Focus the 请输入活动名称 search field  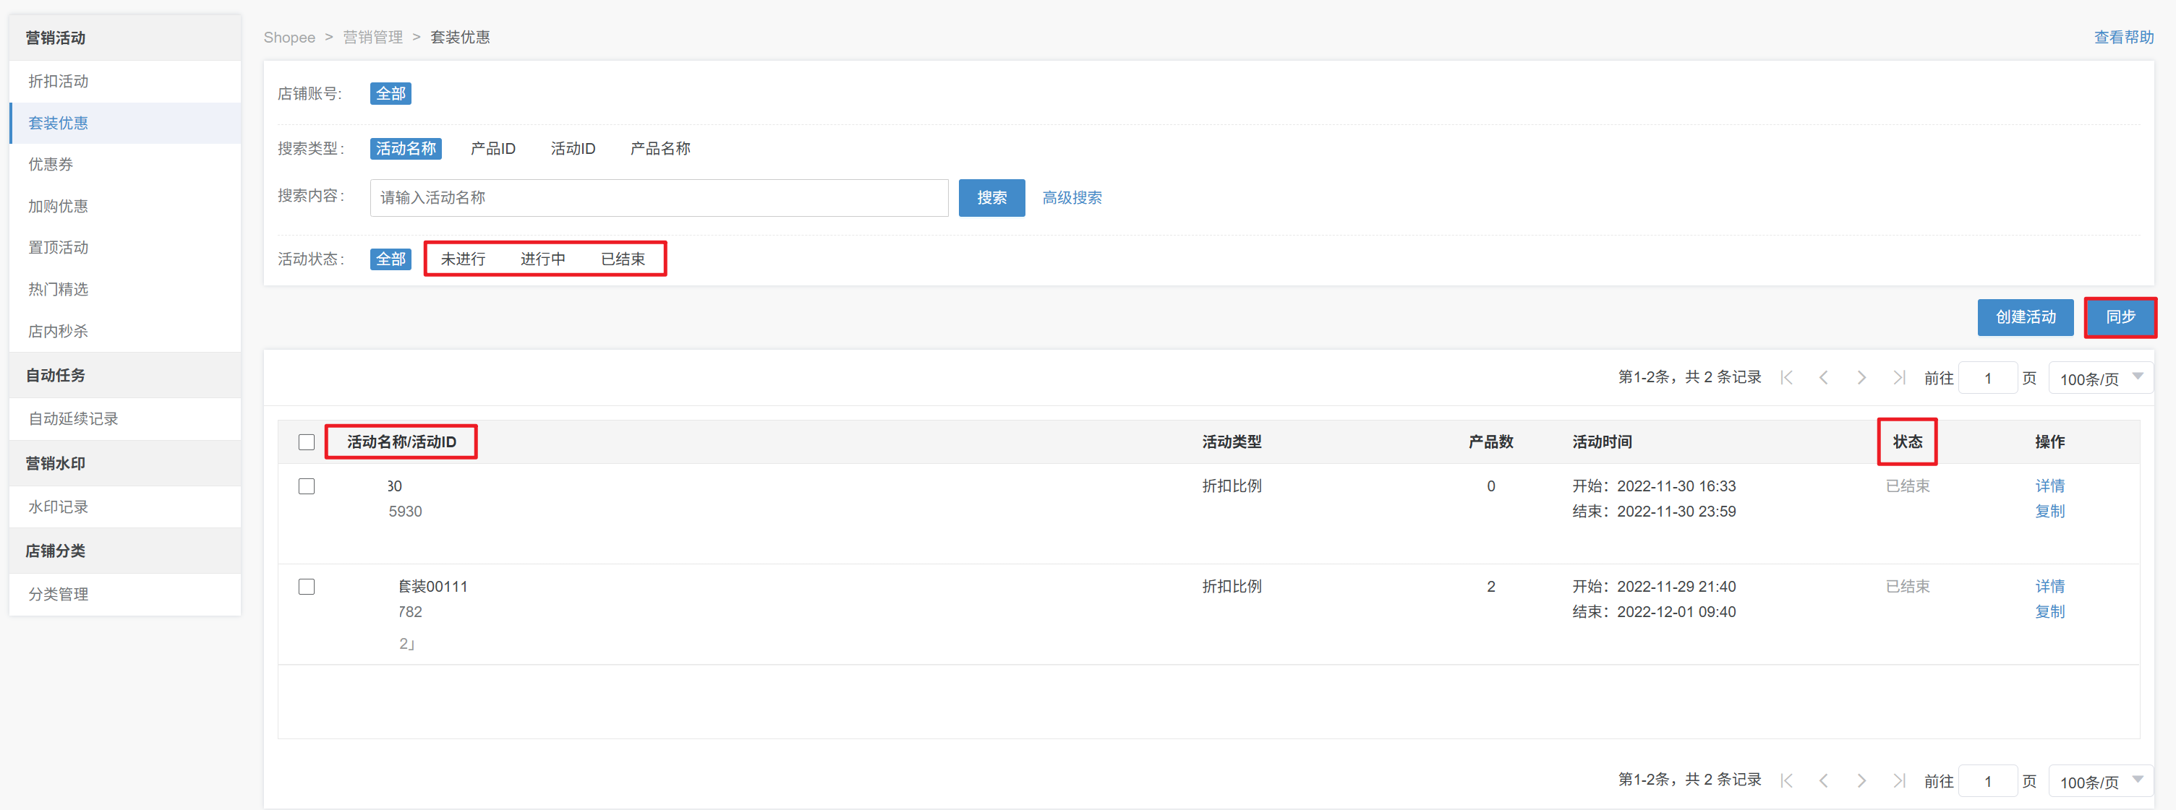click(659, 197)
